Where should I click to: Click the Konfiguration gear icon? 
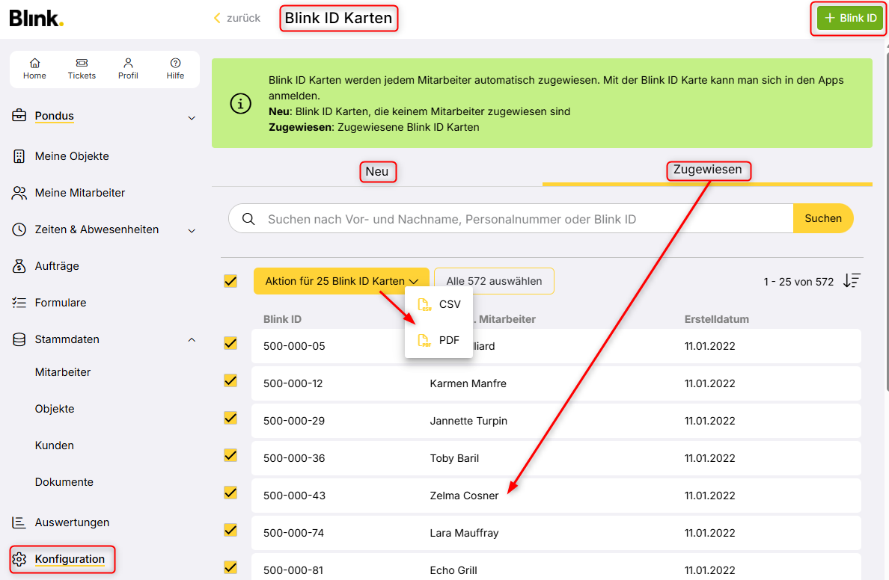tap(19, 559)
